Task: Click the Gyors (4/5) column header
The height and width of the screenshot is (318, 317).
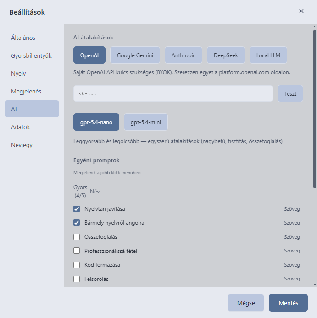Action: pyautogui.click(x=80, y=191)
